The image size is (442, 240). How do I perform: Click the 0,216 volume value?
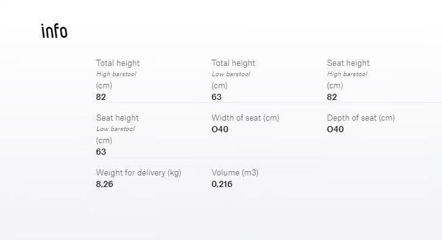point(222,184)
